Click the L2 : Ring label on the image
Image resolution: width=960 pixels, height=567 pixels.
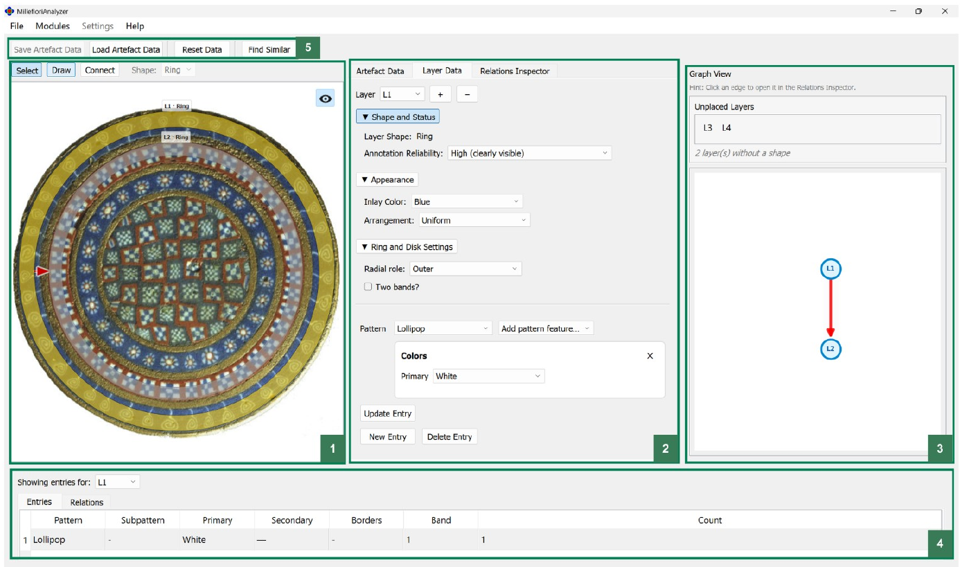click(176, 137)
